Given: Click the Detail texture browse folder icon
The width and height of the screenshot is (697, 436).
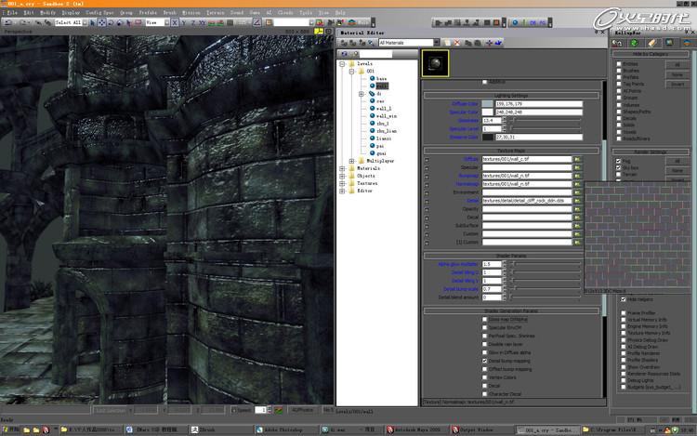Looking at the screenshot, I should coord(577,200).
